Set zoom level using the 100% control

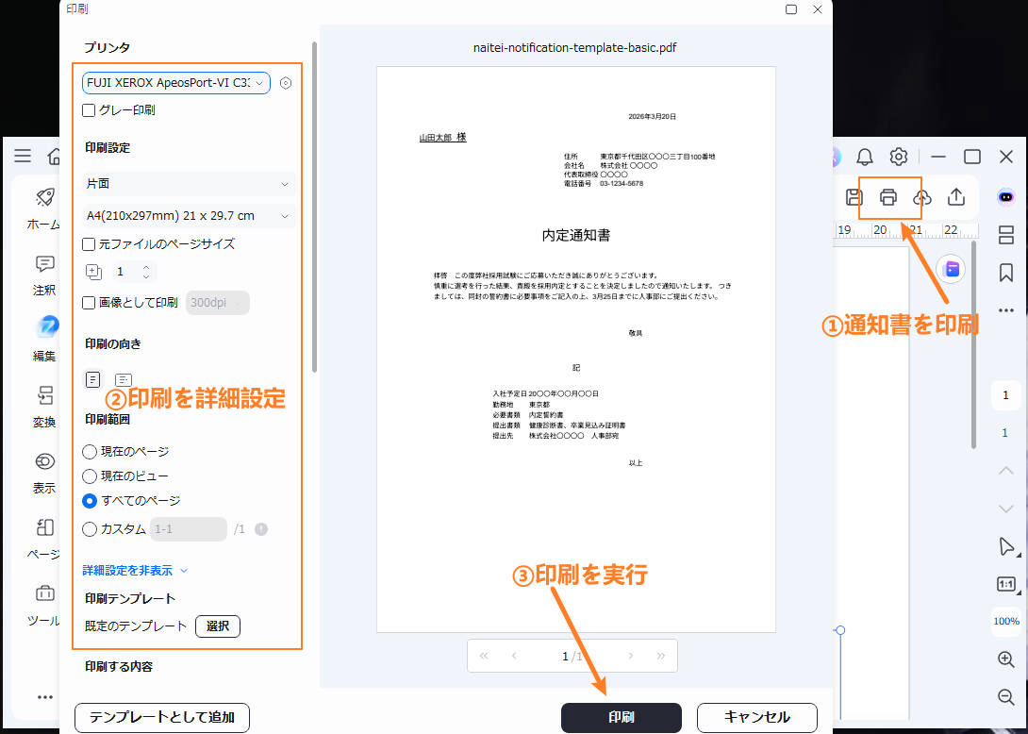1004,621
